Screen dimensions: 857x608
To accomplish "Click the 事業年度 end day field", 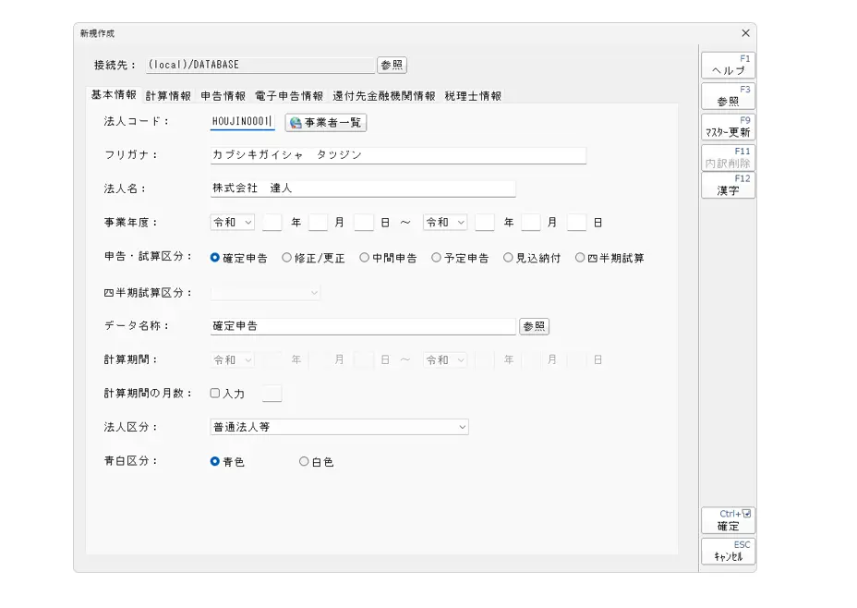I will [x=576, y=223].
